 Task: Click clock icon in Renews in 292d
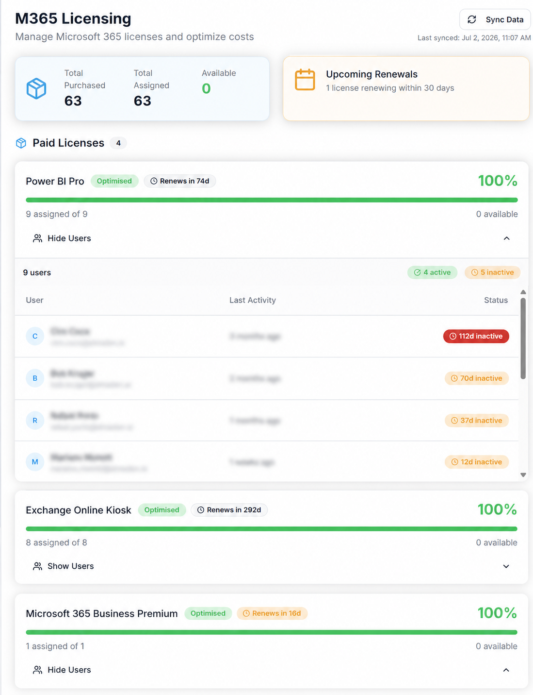[201, 510]
